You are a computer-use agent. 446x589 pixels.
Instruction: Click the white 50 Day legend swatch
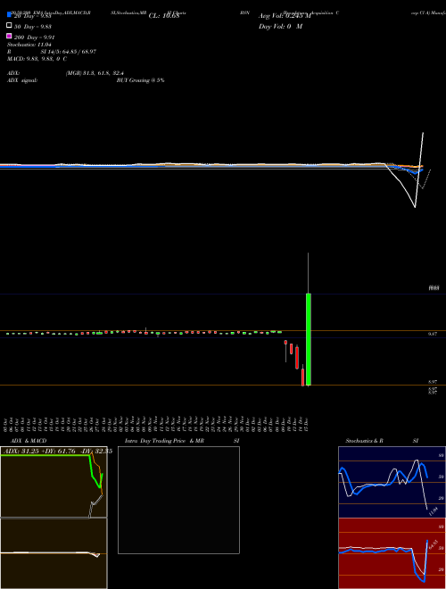point(10,26)
